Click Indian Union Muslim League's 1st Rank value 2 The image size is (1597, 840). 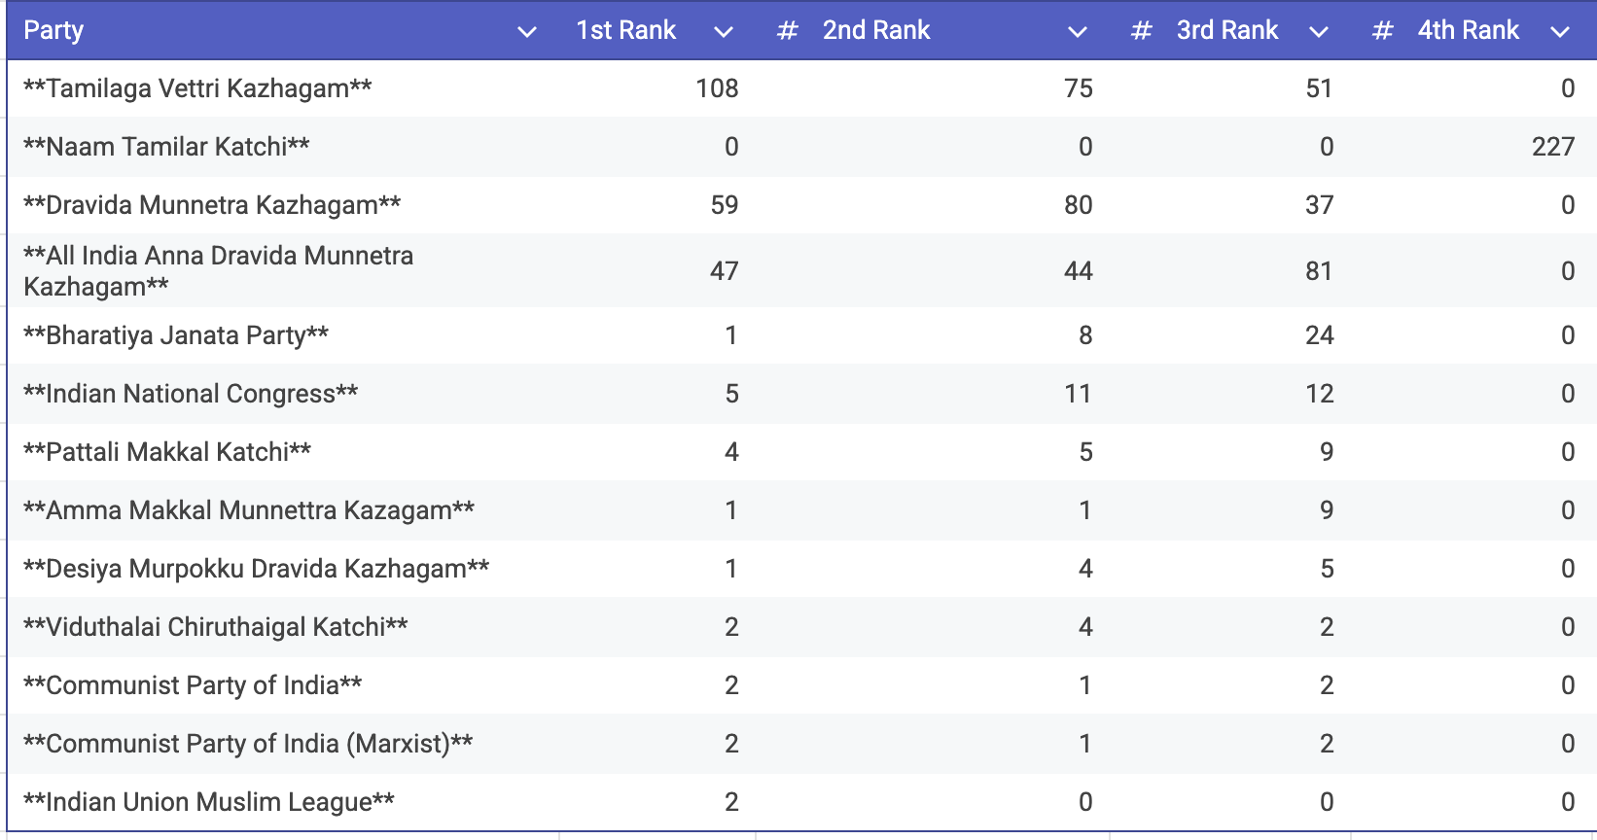click(x=732, y=802)
